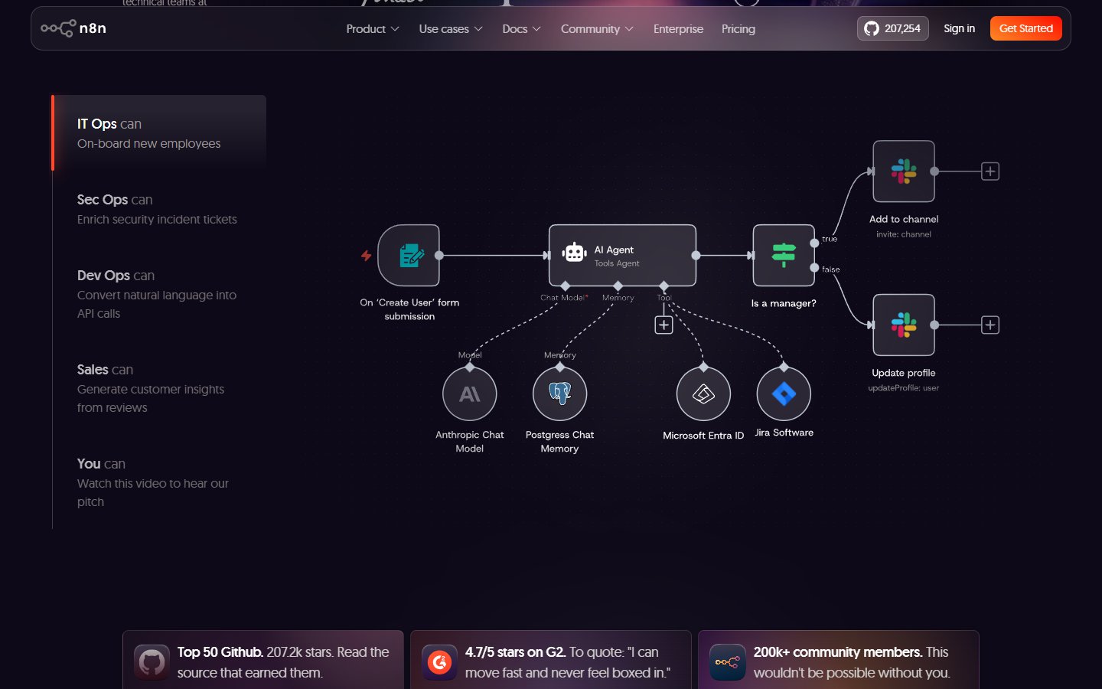The height and width of the screenshot is (689, 1102).
Task: Select the 'Is a manager?' signpost node
Action: tap(784, 255)
